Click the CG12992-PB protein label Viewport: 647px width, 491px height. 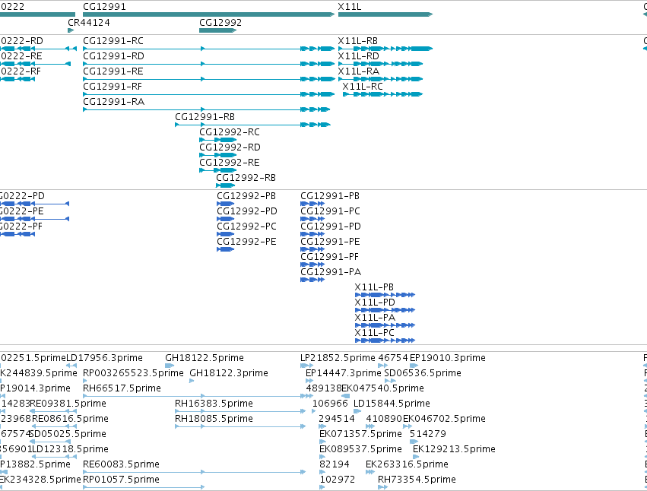pos(246,196)
